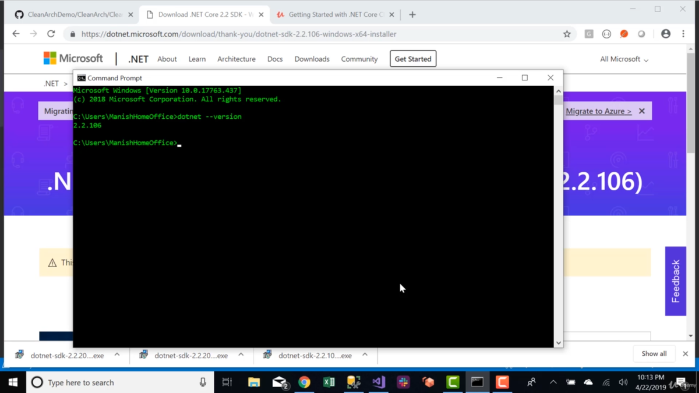
Task: Click the 2.2.106 version output text
Action: pyautogui.click(x=87, y=125)
